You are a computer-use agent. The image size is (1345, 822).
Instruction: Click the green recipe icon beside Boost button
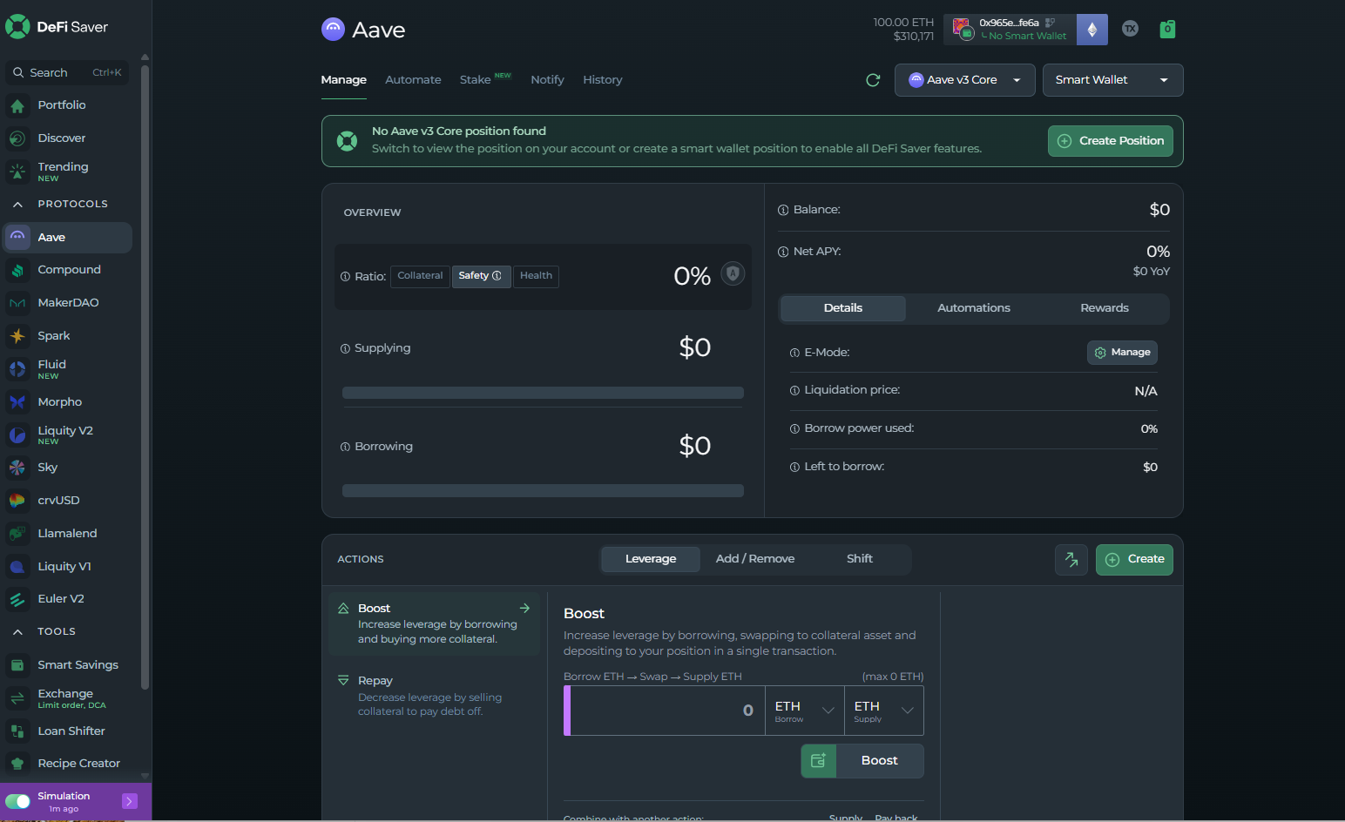point(818,761)
